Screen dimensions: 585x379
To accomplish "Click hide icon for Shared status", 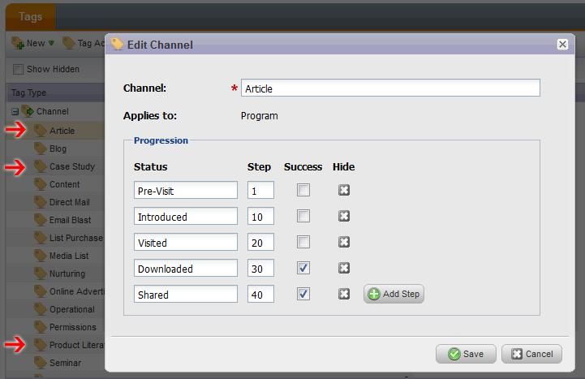I will [x=344, y=294].
